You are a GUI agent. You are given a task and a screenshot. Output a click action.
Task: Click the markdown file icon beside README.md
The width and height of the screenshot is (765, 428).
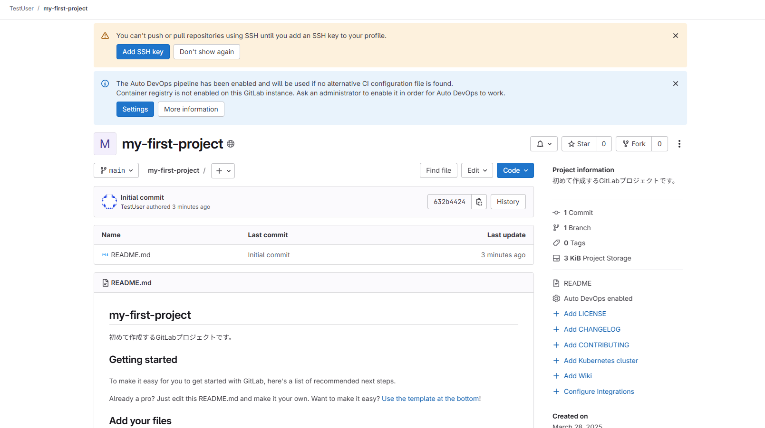tap(105, 255)
